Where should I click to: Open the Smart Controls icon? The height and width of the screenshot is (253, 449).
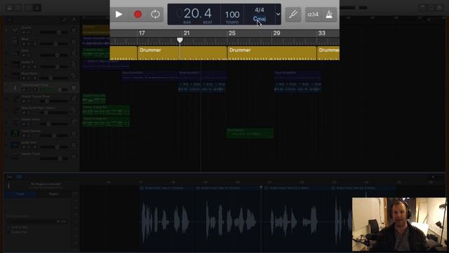(x=29, y=8)
